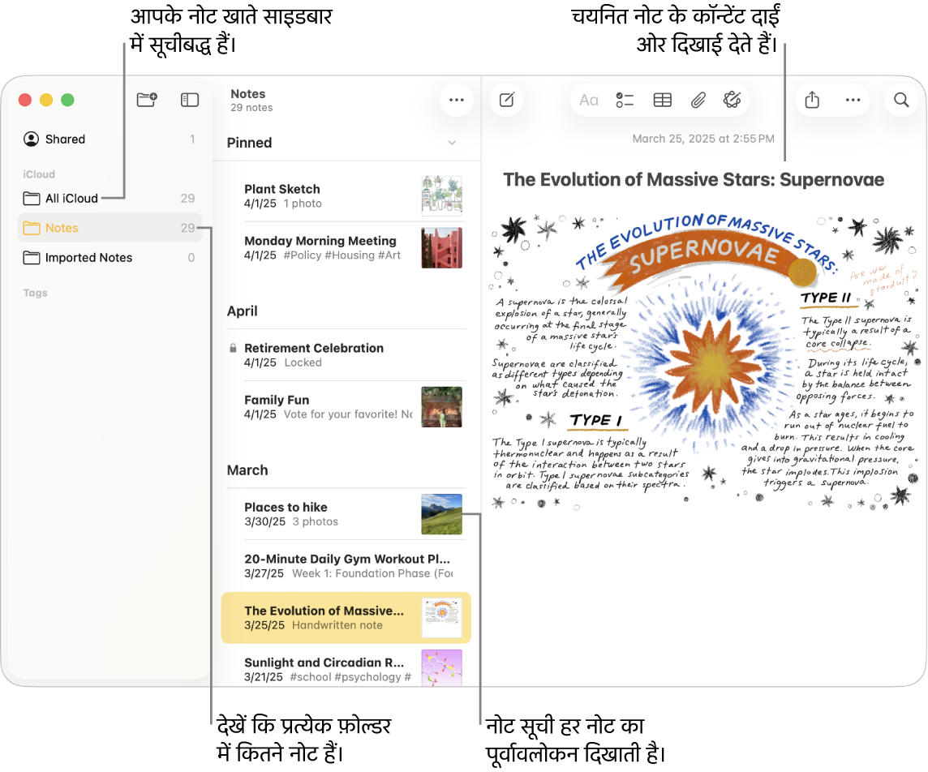Open the Plant Sketch note

point(346,195)
